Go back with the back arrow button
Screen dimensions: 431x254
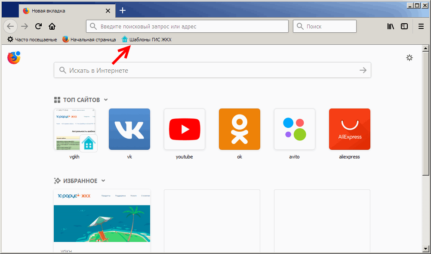coord(10,26)
